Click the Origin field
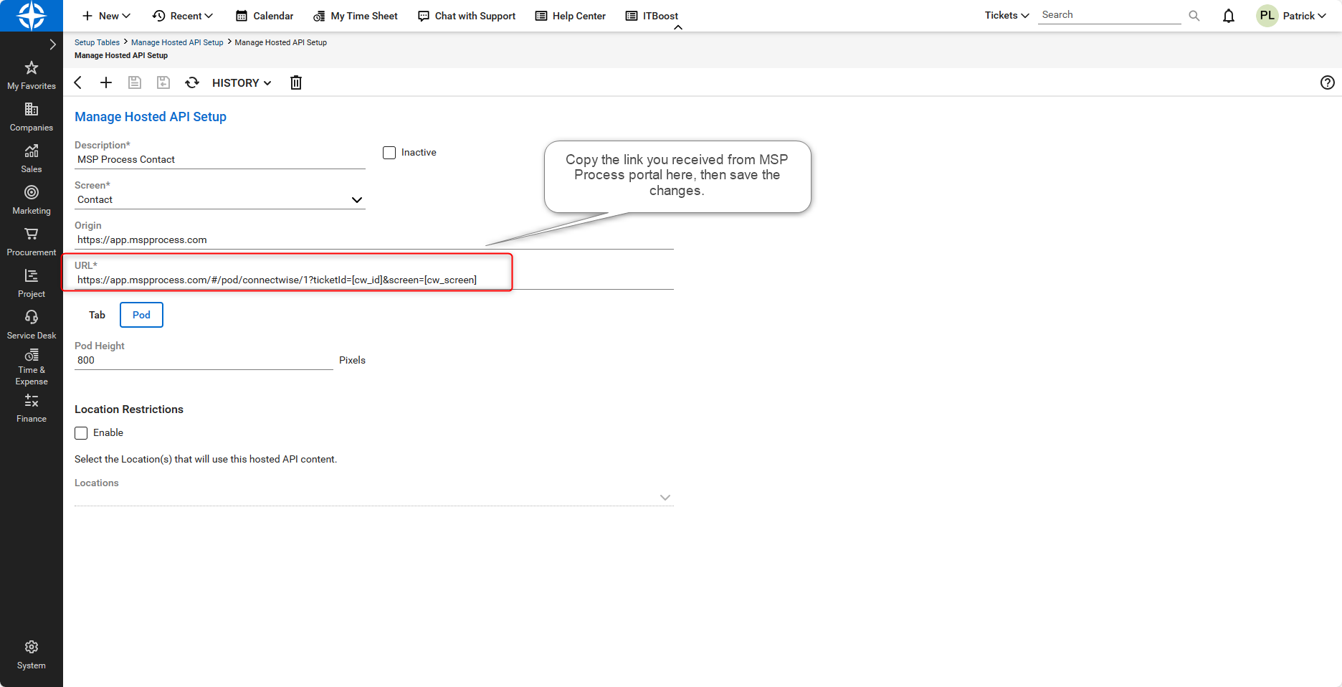Image resolution: width=1342 pixels, height=687 pixels. [x=374, y=240]
